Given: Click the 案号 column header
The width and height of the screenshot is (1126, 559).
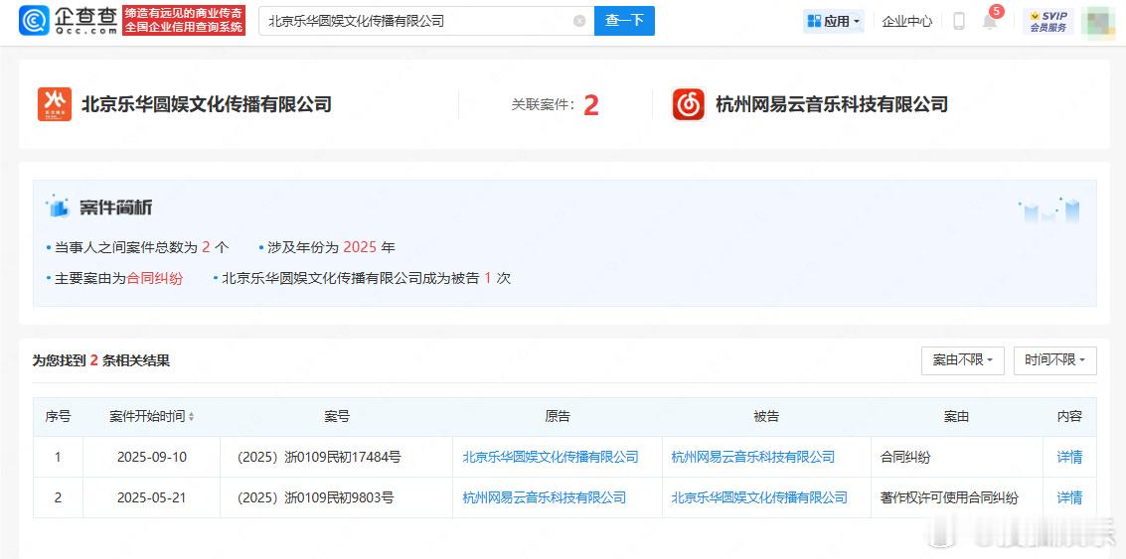Looking at the screenshot, I should tap(337, 416).
